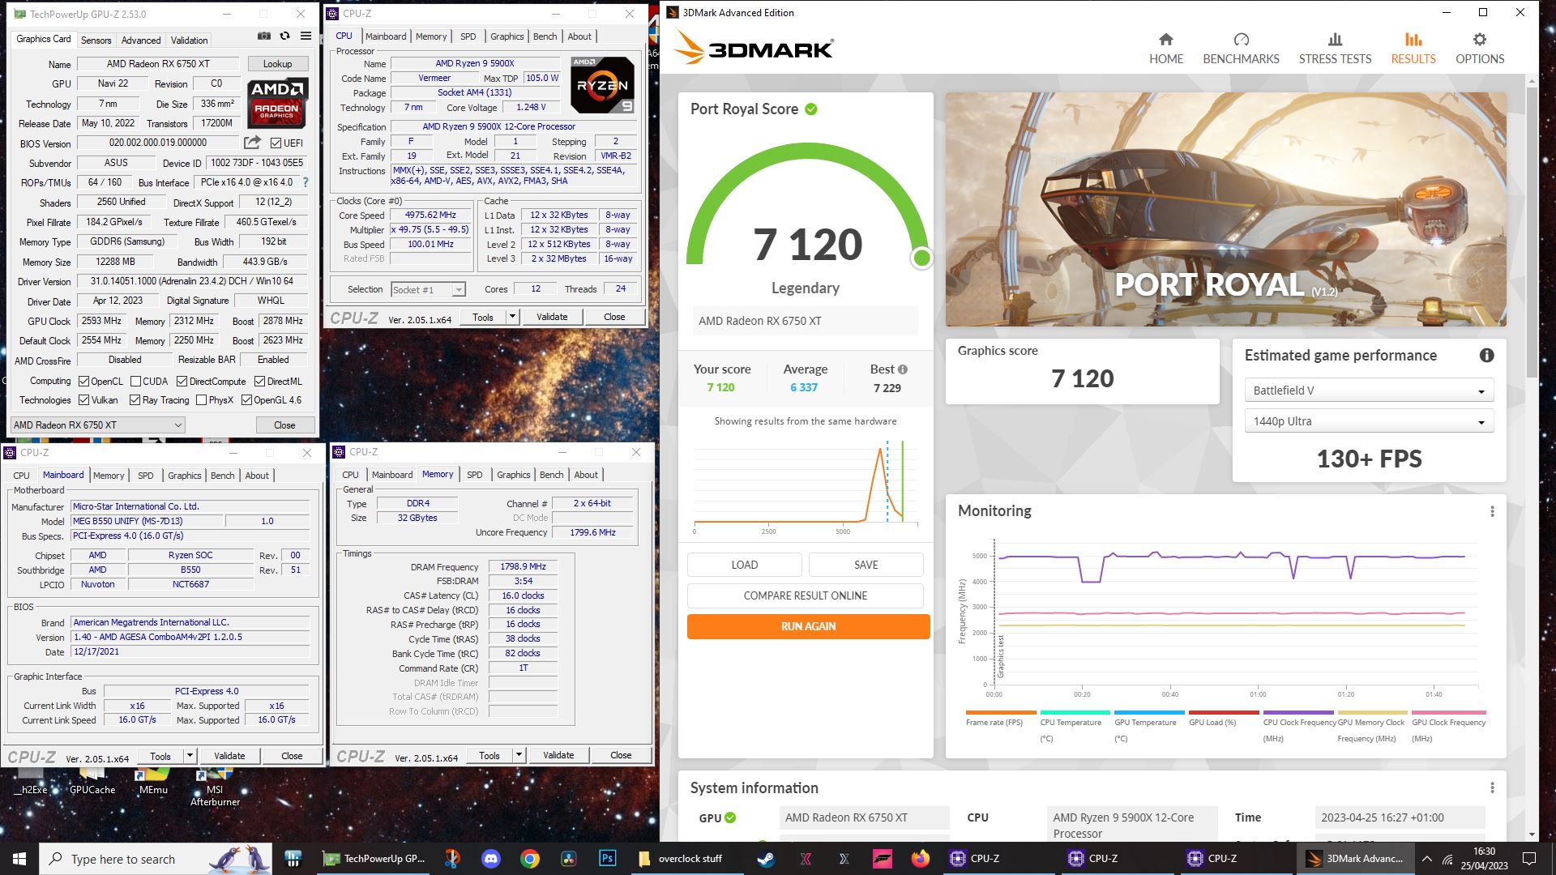Open 3DMark OPTIONS gear
Viewport: 1556px width, 875px height.
click(1479, 49)
